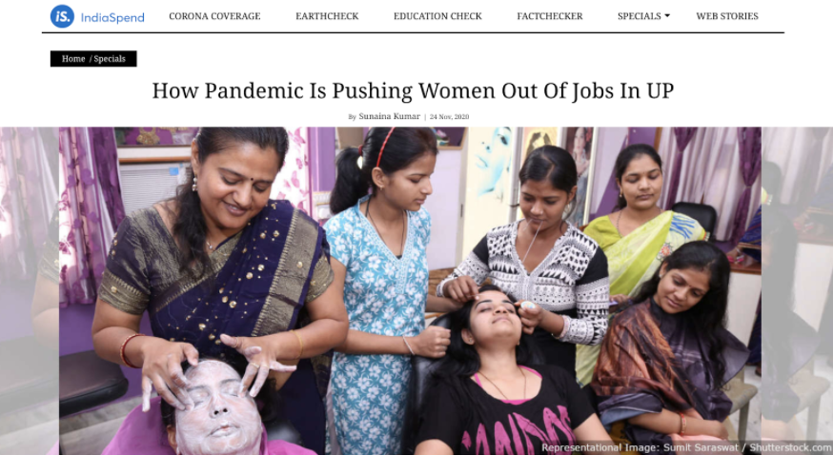The height and width of the screenshot is (455, 833).
Task: Open the Education Check section
Action: tap(437, 16)
